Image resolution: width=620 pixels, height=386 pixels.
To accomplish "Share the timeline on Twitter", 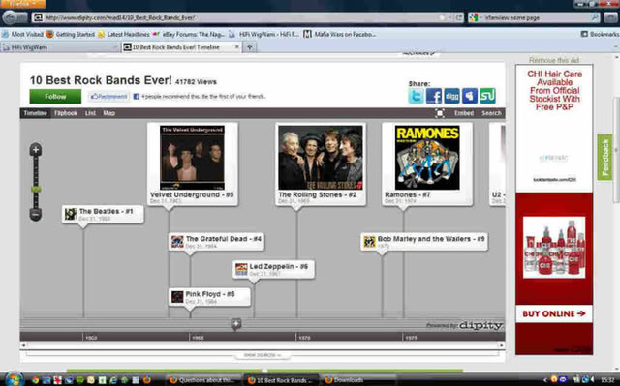I will click(x=416, y=96).
